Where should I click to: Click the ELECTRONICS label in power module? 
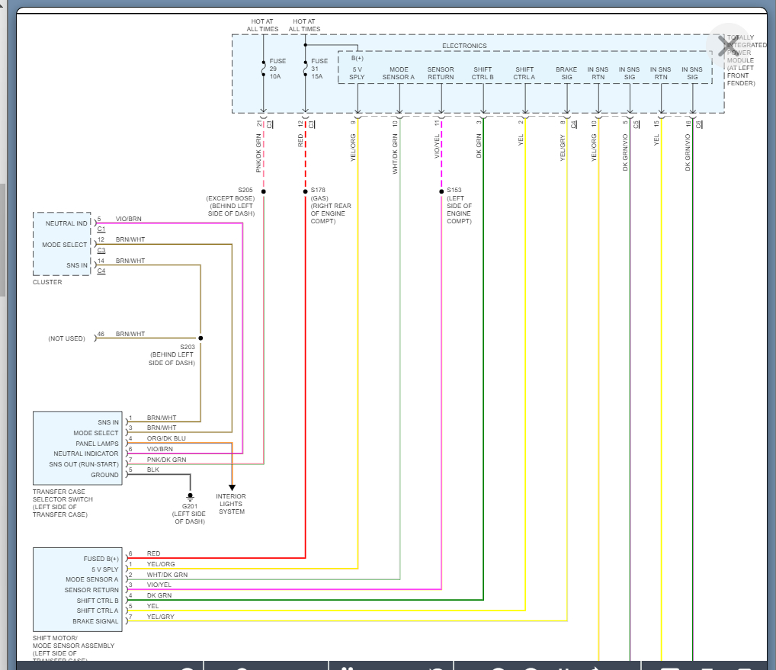coord(464,46)
